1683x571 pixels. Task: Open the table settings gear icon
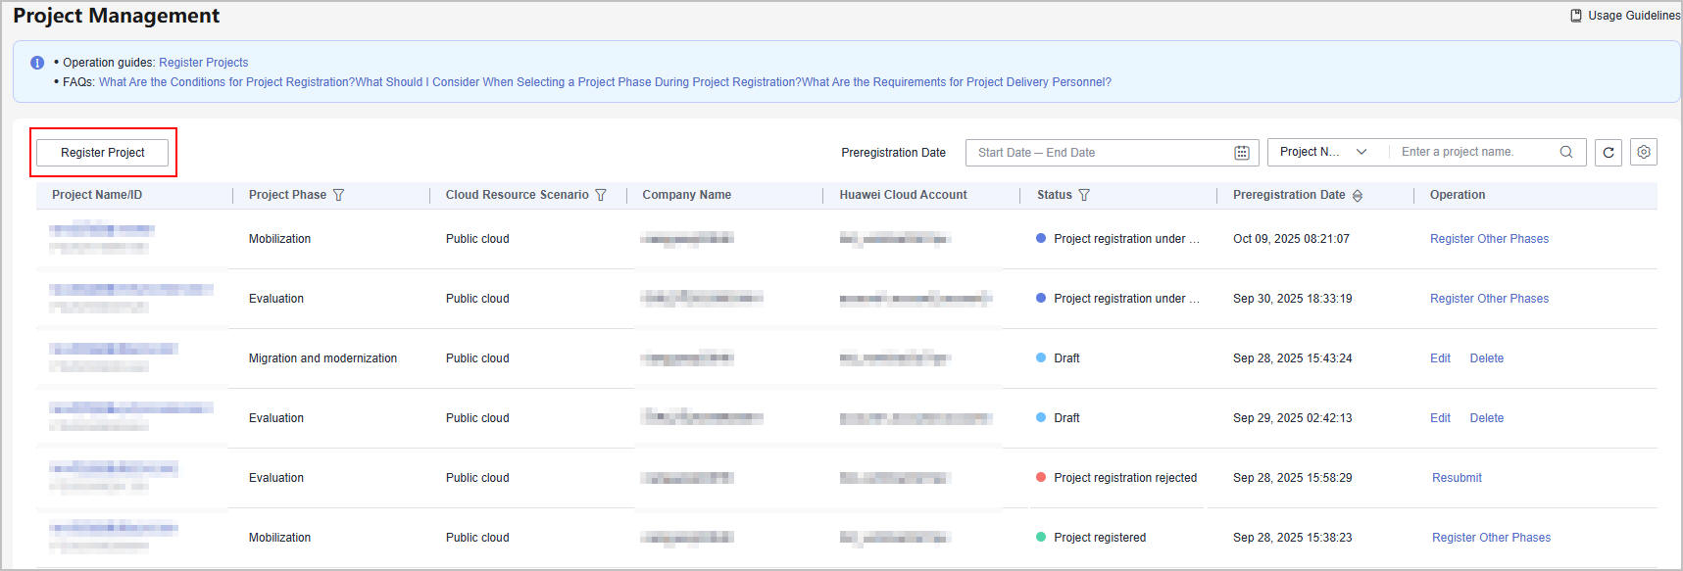tap(1643, 153)
